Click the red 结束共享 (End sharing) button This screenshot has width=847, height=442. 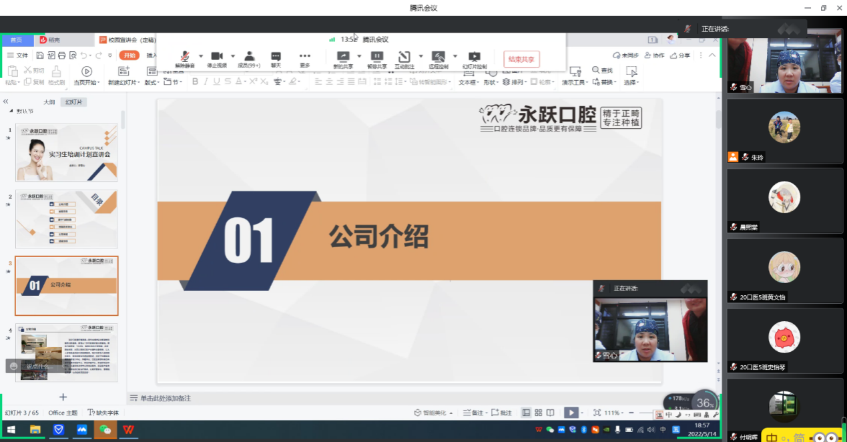tap(521, 59)
